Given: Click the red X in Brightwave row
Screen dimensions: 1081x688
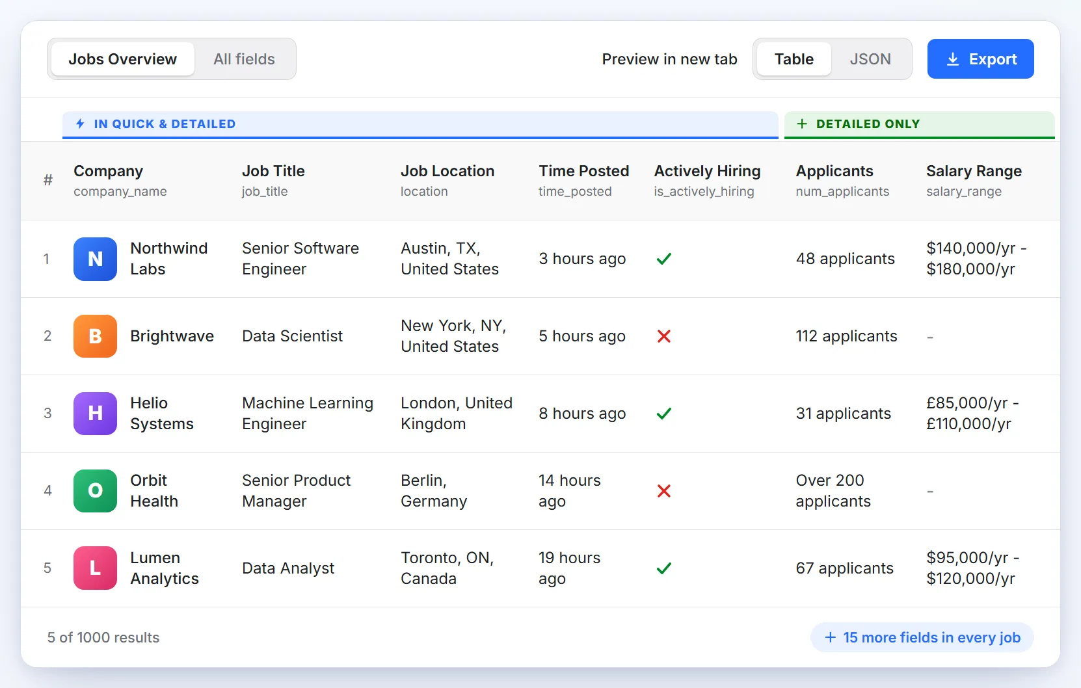Looking at the screenshot, I should point(663,336).
